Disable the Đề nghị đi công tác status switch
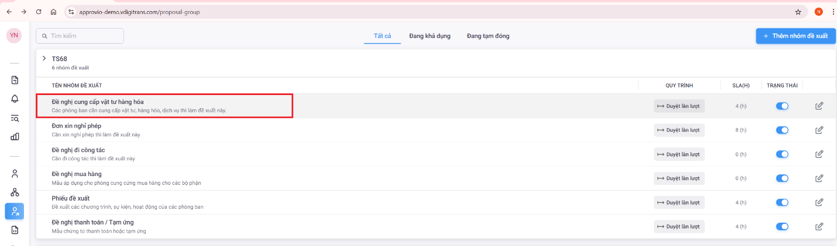 (782, 154)
